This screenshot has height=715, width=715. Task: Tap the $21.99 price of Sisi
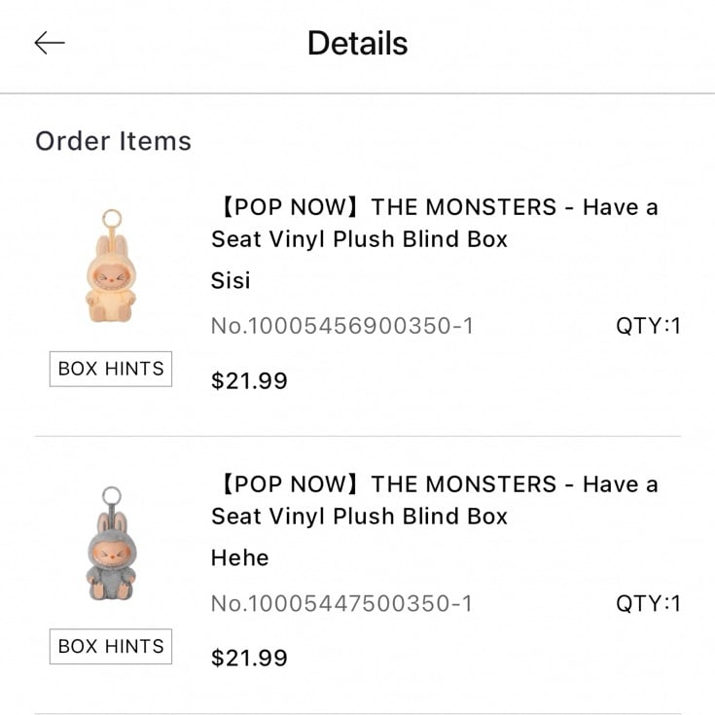tap(249, 380)
